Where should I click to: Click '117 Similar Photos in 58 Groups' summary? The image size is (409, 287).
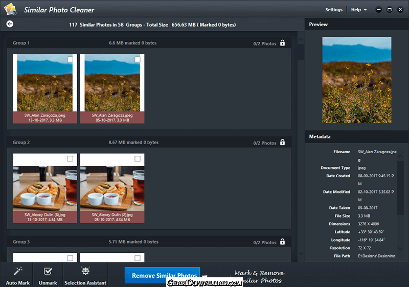106,25
